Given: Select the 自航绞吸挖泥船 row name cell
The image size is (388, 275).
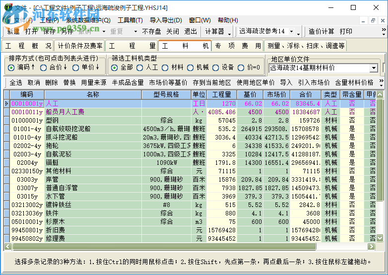Looking at the screenshot, I should pos(93,129).
